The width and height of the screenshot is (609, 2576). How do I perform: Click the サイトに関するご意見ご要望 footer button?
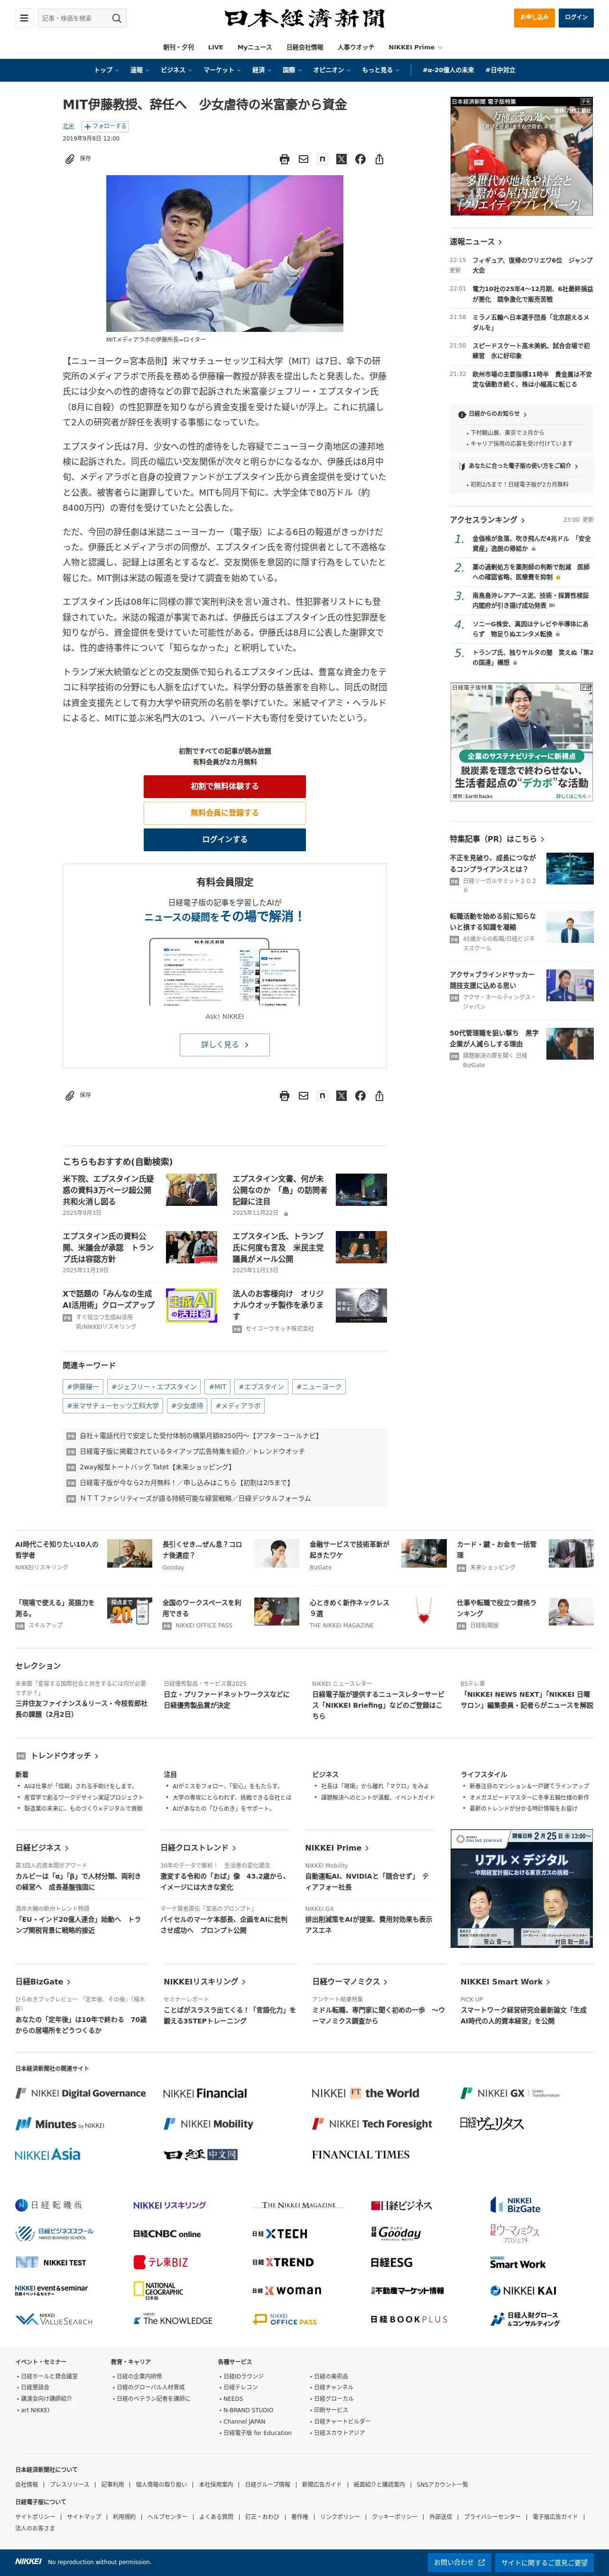point(545,2562)
